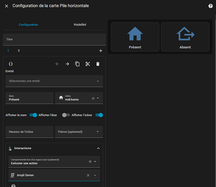Open the code editor braces icon

point(11,64)
